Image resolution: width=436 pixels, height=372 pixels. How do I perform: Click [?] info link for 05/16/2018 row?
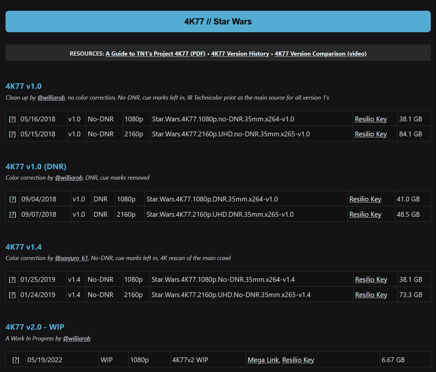pos(12,119)
